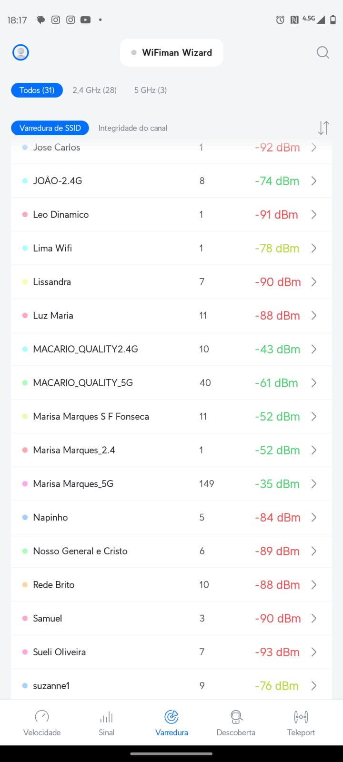Expand the MACARIO_QUALITY2.4G network chevron
This screenshot has width=343, height=762.
tap(314, 349)
